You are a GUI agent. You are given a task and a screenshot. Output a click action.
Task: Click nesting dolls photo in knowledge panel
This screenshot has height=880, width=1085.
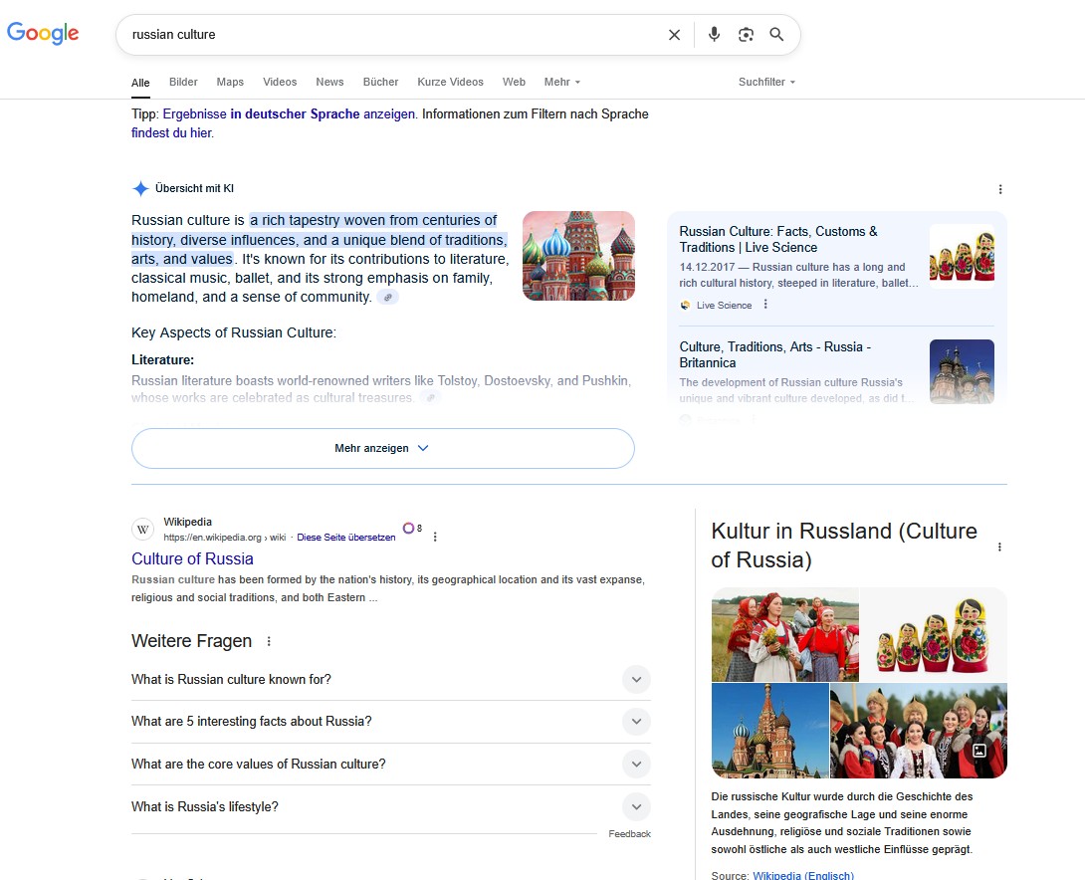pyautogui.click(x=934, y=634)
